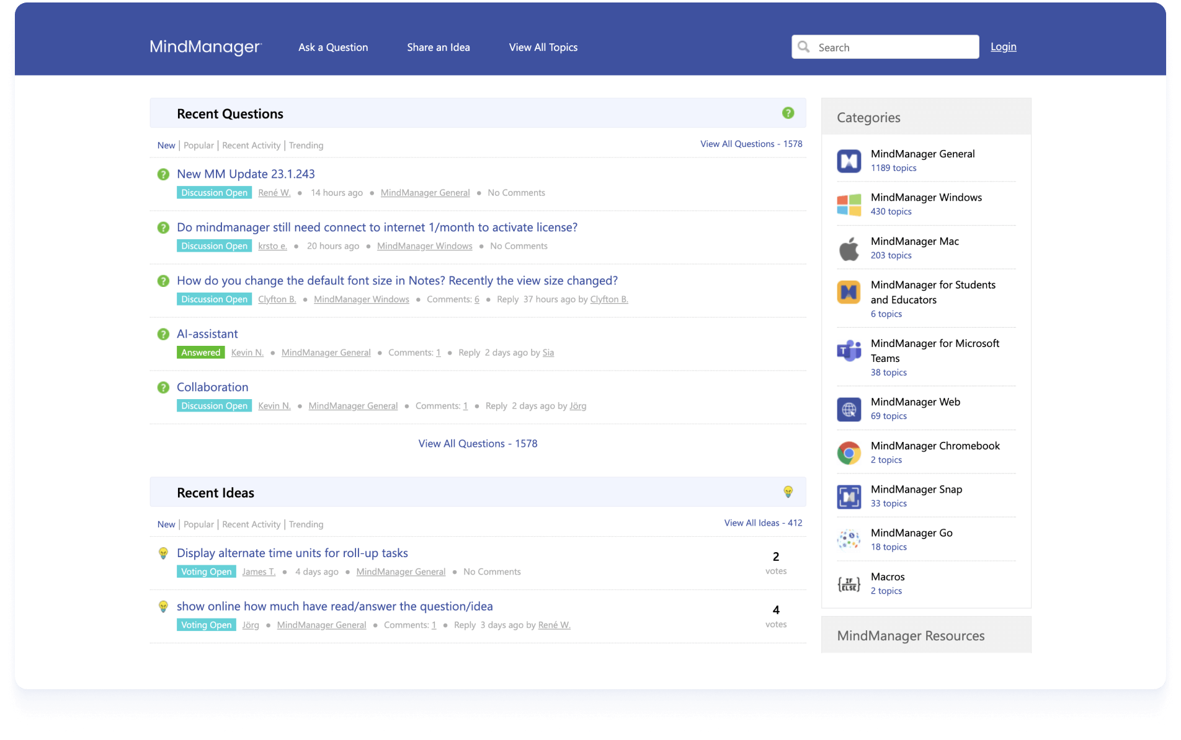The image size is (1181, 740).
Task: Click question icon beside internet license question
Action: [x=163, y=227]
